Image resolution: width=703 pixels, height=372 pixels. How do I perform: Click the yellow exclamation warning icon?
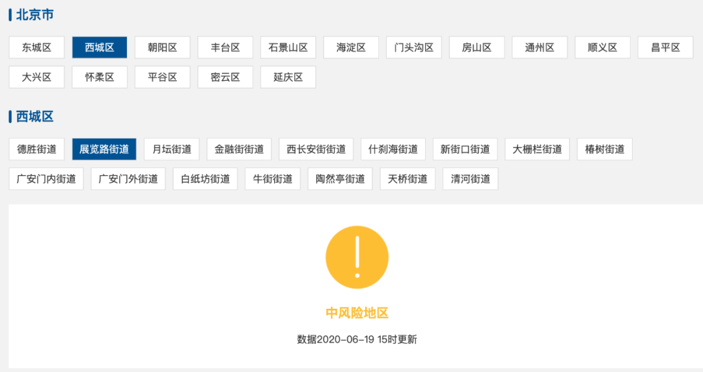[x=357, y=257]
